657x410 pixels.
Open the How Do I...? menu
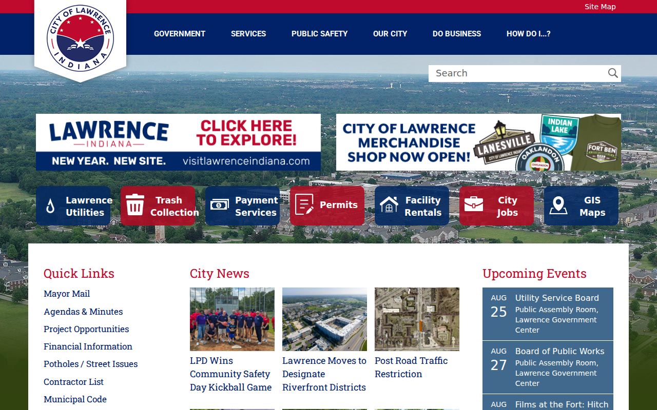click(x=528, y=34)
